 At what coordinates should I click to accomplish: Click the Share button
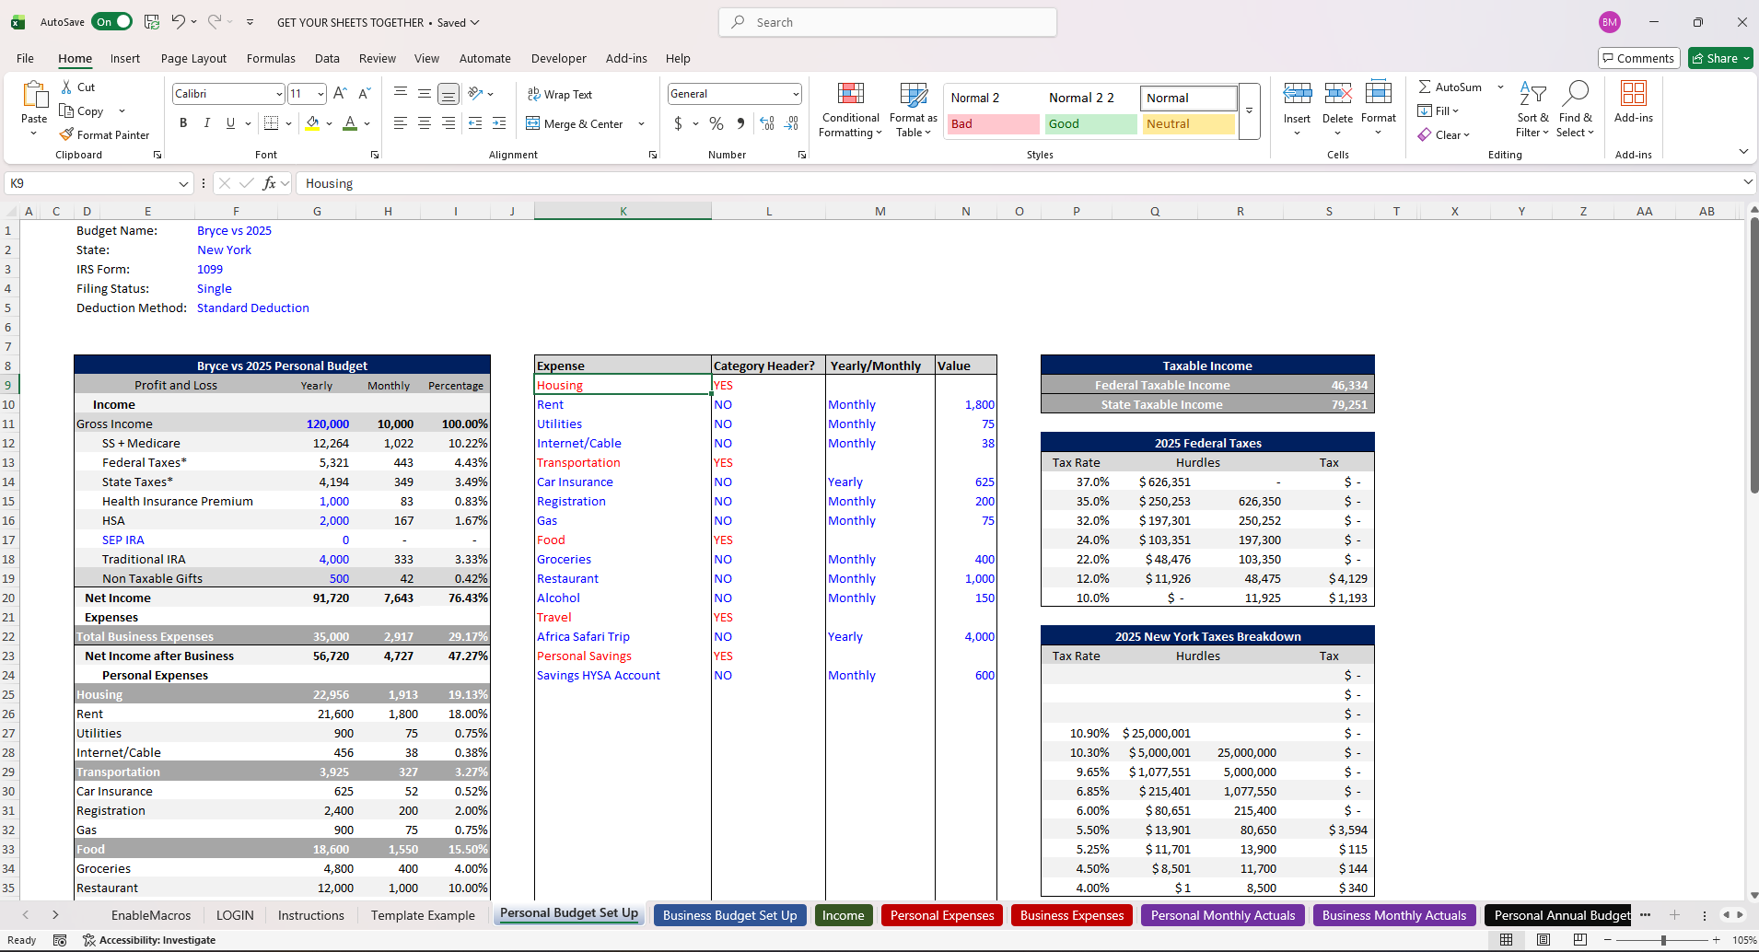point(1720,58)
